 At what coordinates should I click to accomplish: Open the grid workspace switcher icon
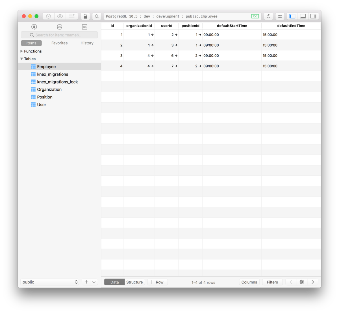(280, 16)
